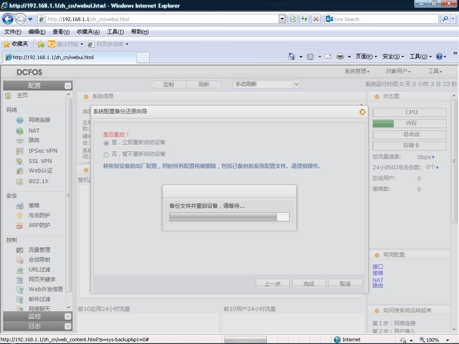Open the 接口 quick config link

point(377,267)
